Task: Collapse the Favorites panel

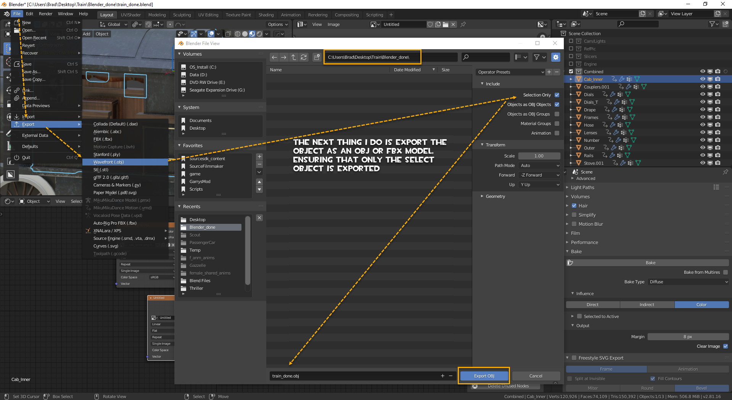Action: click(192, 146)
